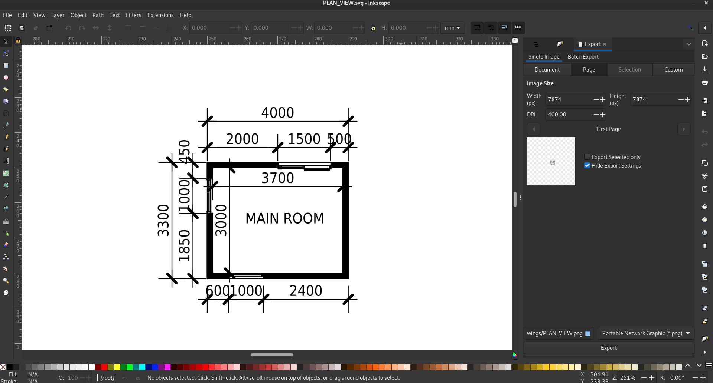Screen dimensions: 713x383
Task: Click the no-color X swatch
Action: (3, 367)
